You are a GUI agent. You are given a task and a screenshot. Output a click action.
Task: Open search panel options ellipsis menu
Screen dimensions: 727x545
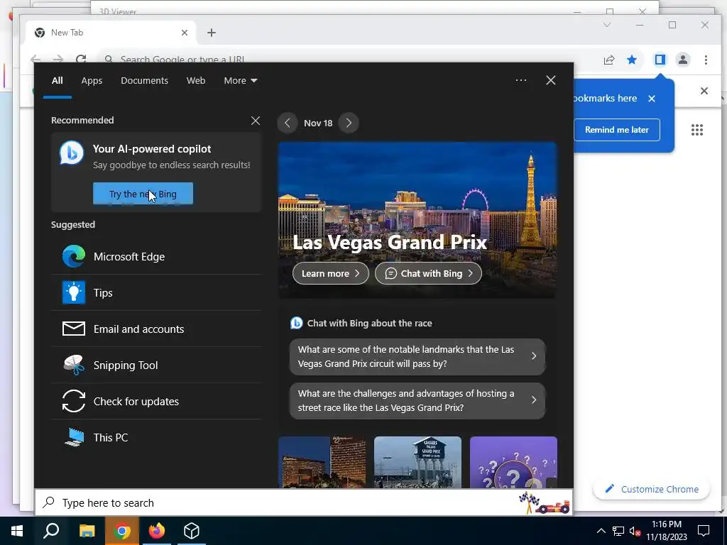click(x=521, y=80)
